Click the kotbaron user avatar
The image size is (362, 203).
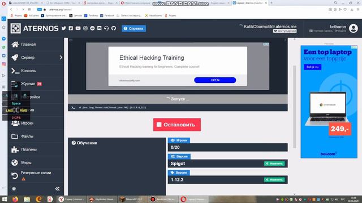pyautogui.click(x=353, y=28)
